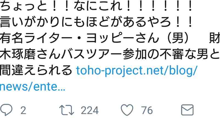
Task: Open the toho-project.net/blog/ link
Action: [x=137, y=71]
